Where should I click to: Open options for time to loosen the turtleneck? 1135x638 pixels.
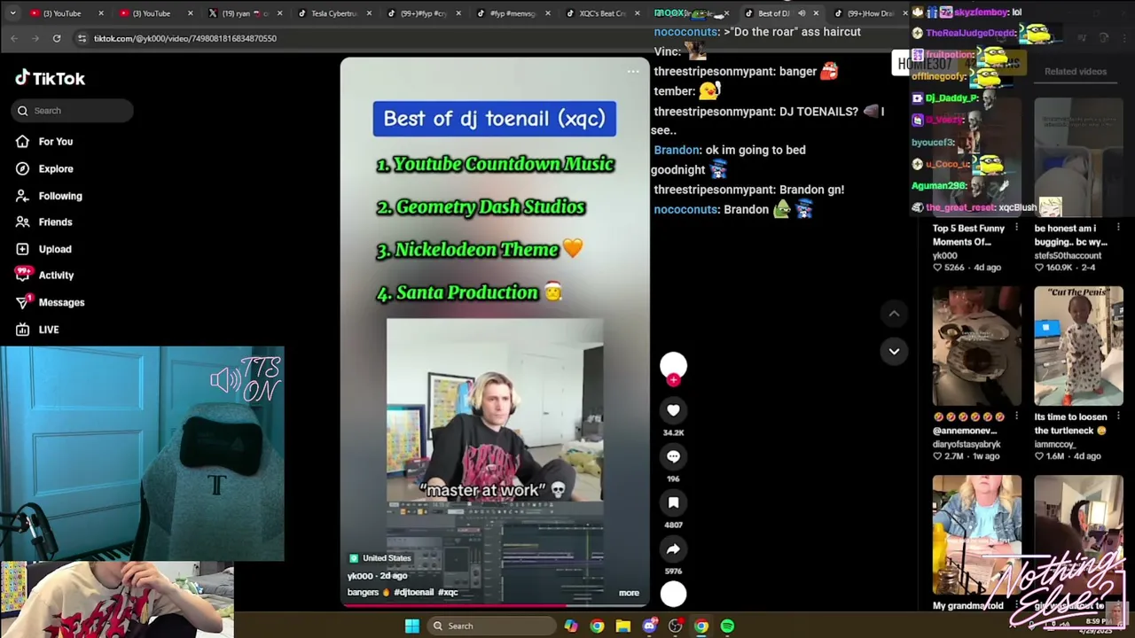(1118, 416)
